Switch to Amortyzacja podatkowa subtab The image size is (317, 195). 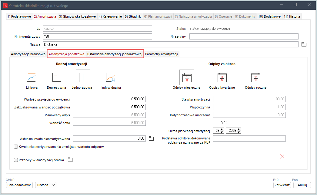pyautogui.click(x=66, y=54)
